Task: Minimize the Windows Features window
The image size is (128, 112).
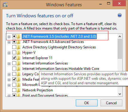Action: point(101,4)
